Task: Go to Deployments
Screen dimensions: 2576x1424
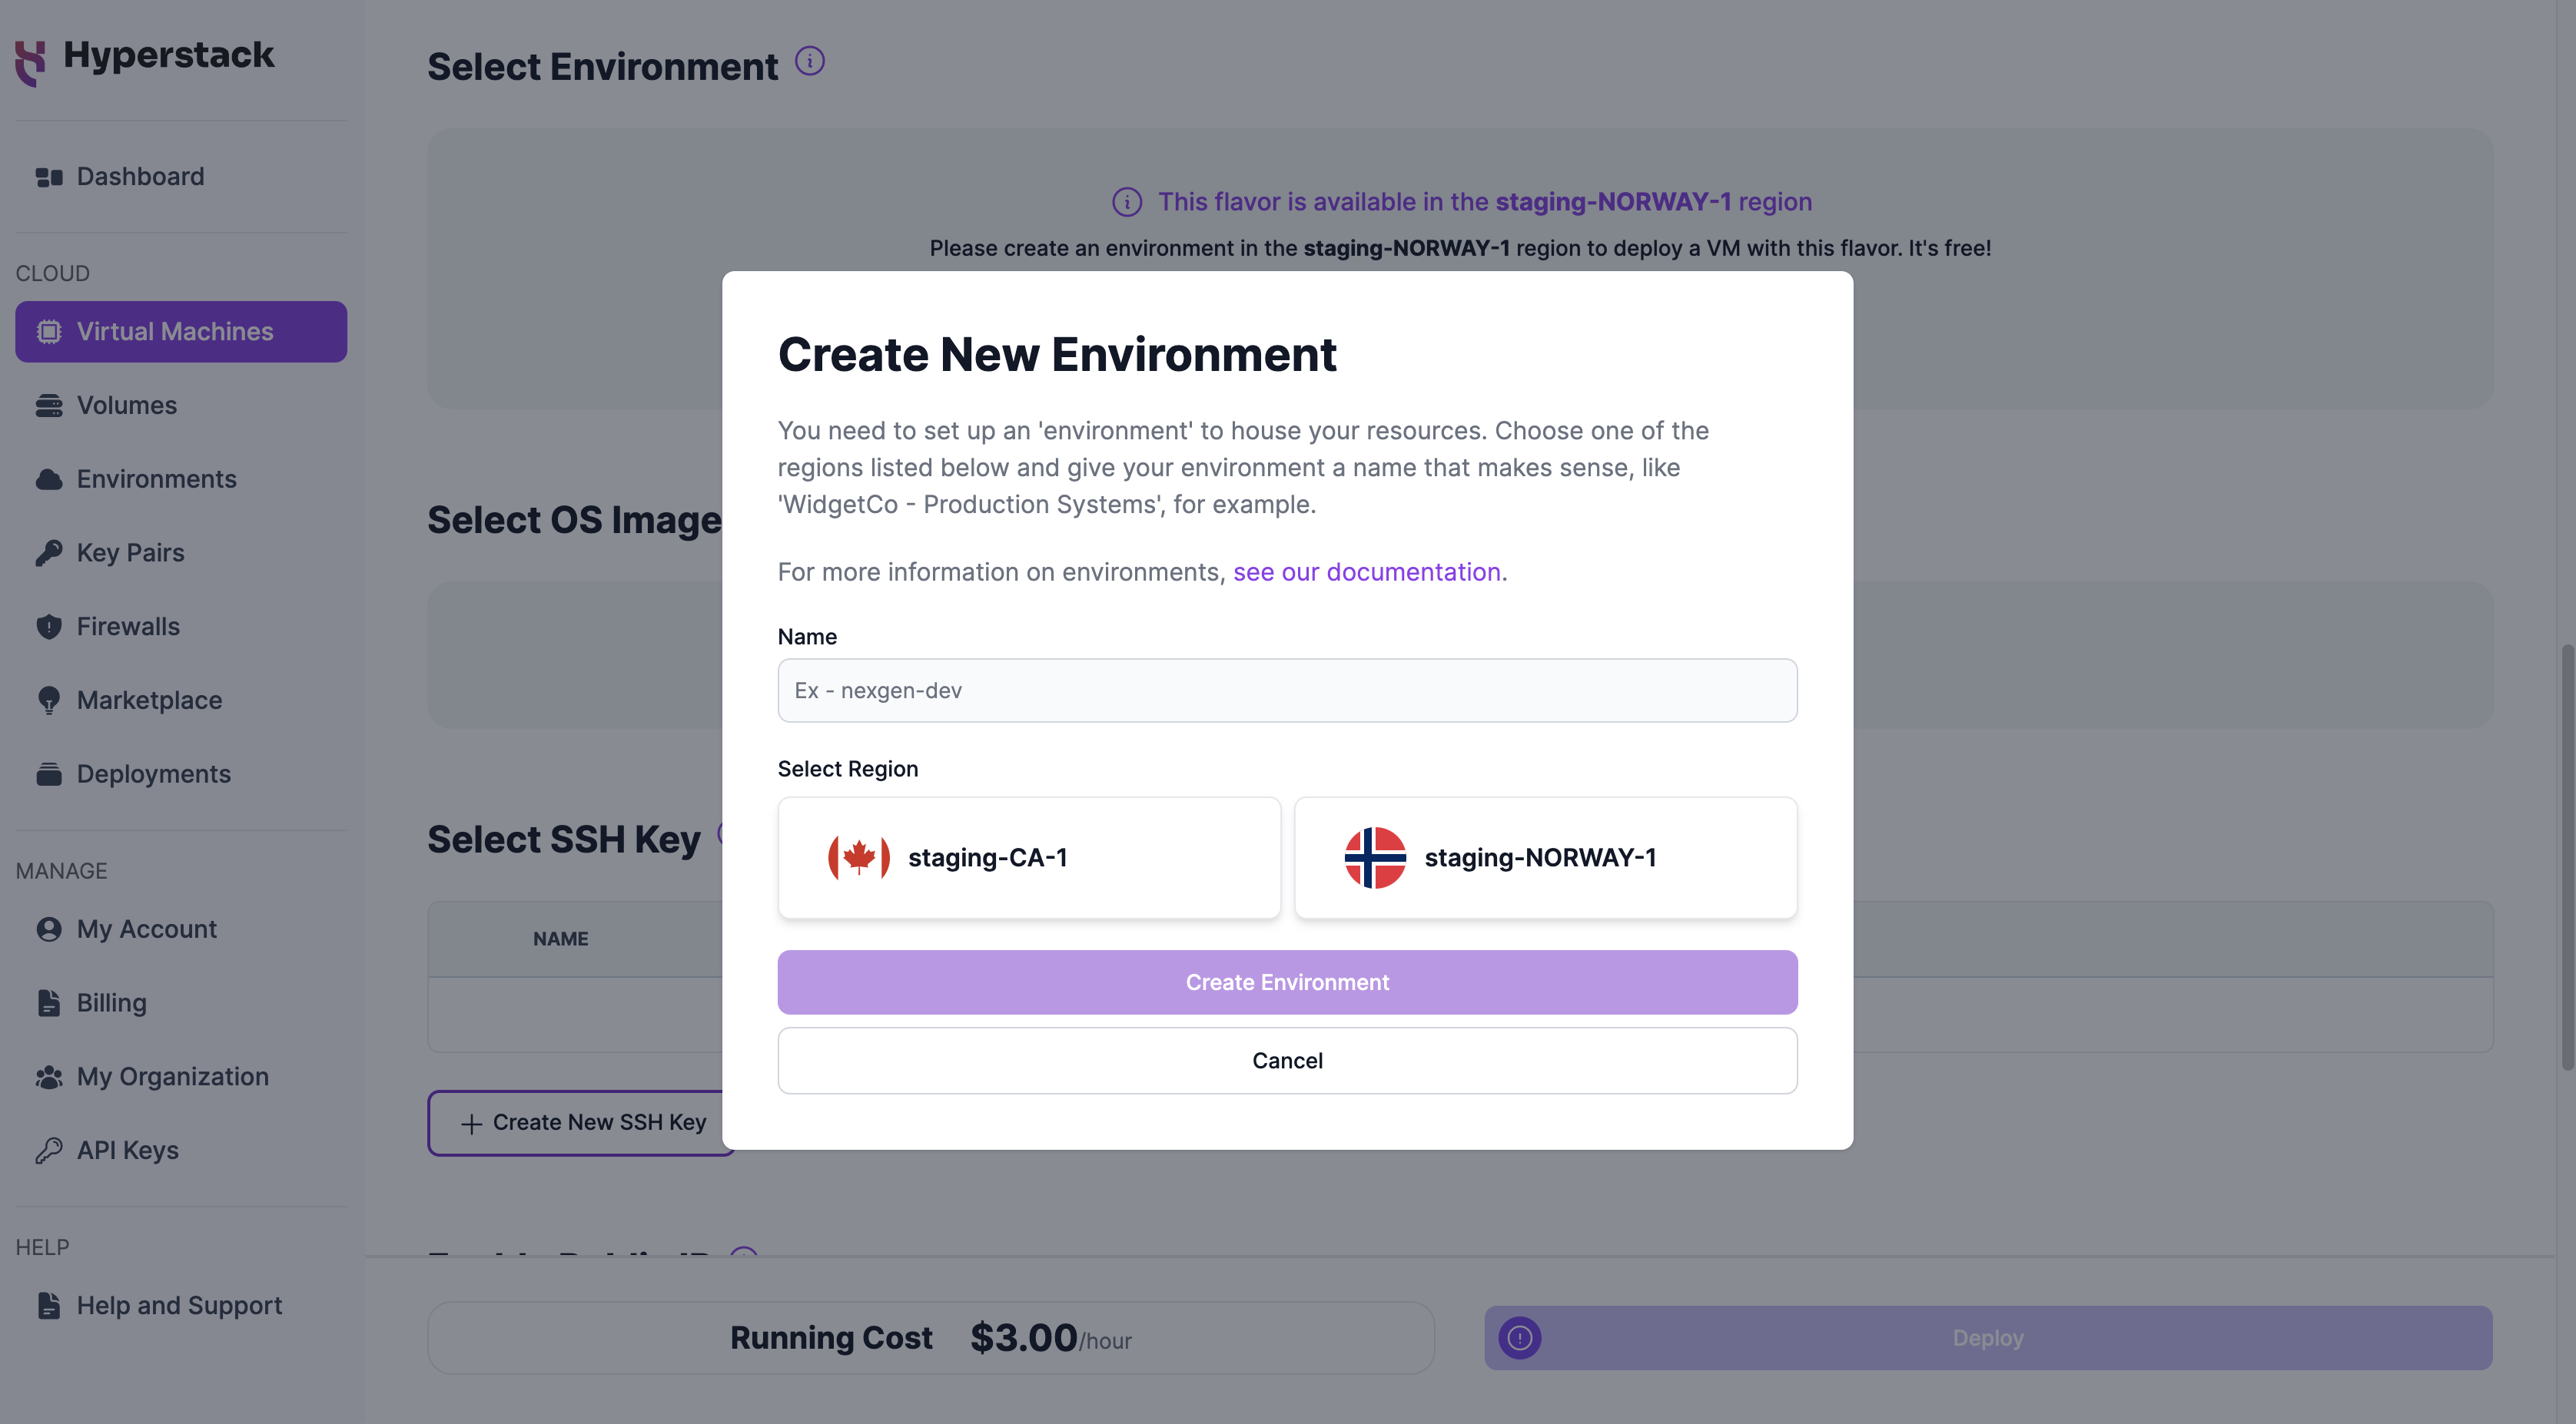Action: tap(181, 774)
